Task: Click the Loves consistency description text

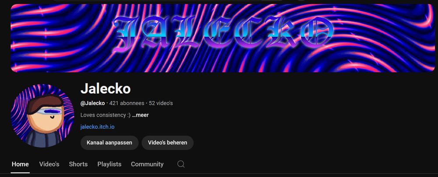Action: pyautogui.click(x=105, y=115)
